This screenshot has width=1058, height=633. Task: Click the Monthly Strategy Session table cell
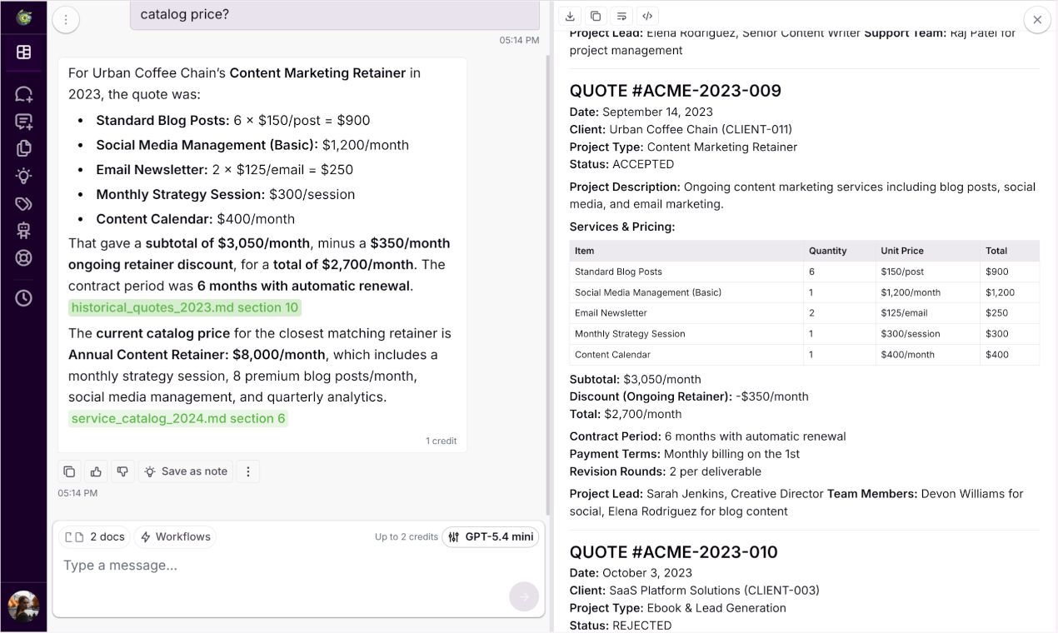click(686, 334)
